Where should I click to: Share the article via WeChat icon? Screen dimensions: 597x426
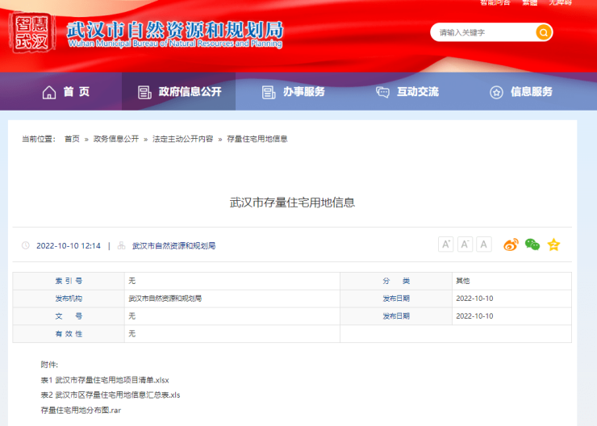click(532, 244)
